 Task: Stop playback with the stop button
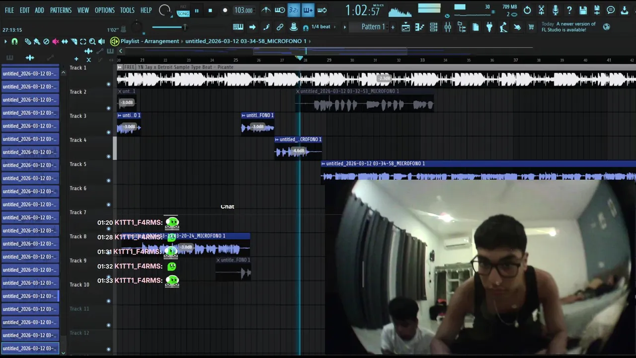(210, 10)
